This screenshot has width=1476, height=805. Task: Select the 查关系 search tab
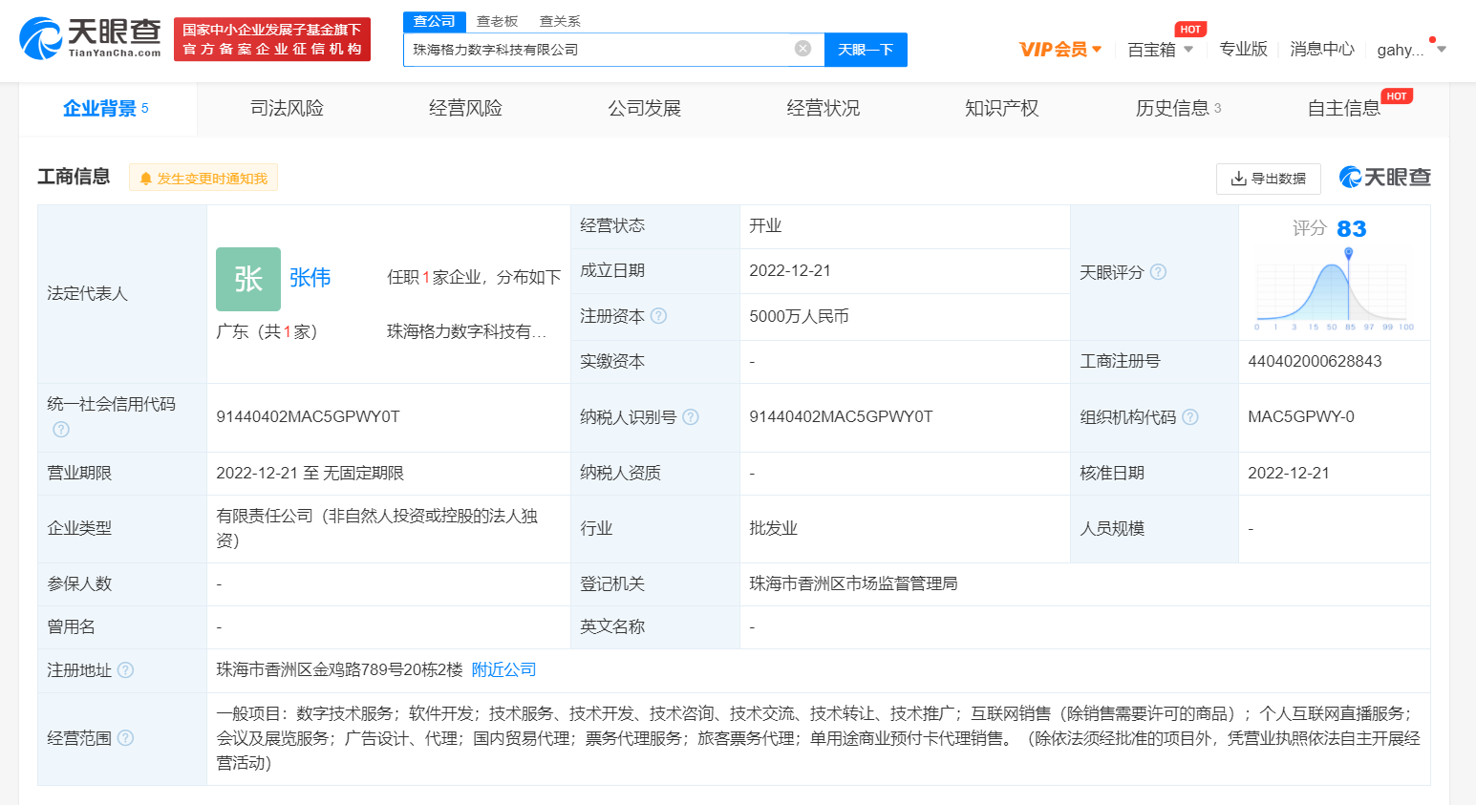[560, 21]
